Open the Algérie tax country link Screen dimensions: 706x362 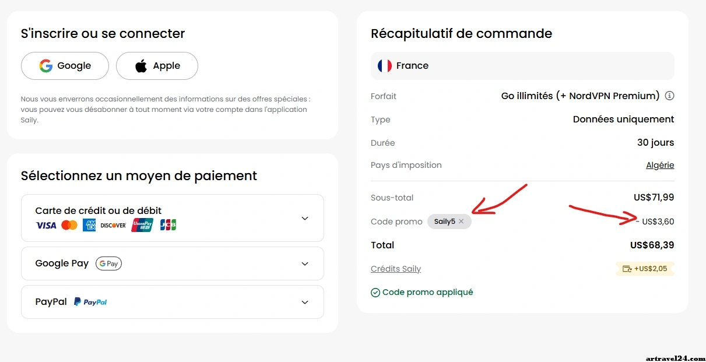pyautogui.click(x=660, y=165)
